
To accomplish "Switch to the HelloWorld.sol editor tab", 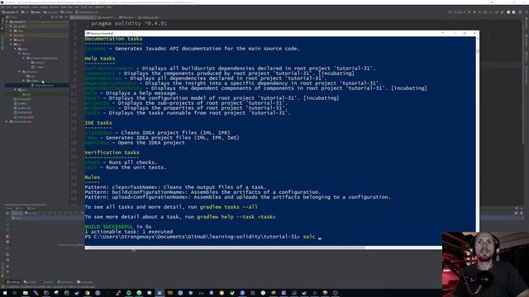I will pos(83,17).
